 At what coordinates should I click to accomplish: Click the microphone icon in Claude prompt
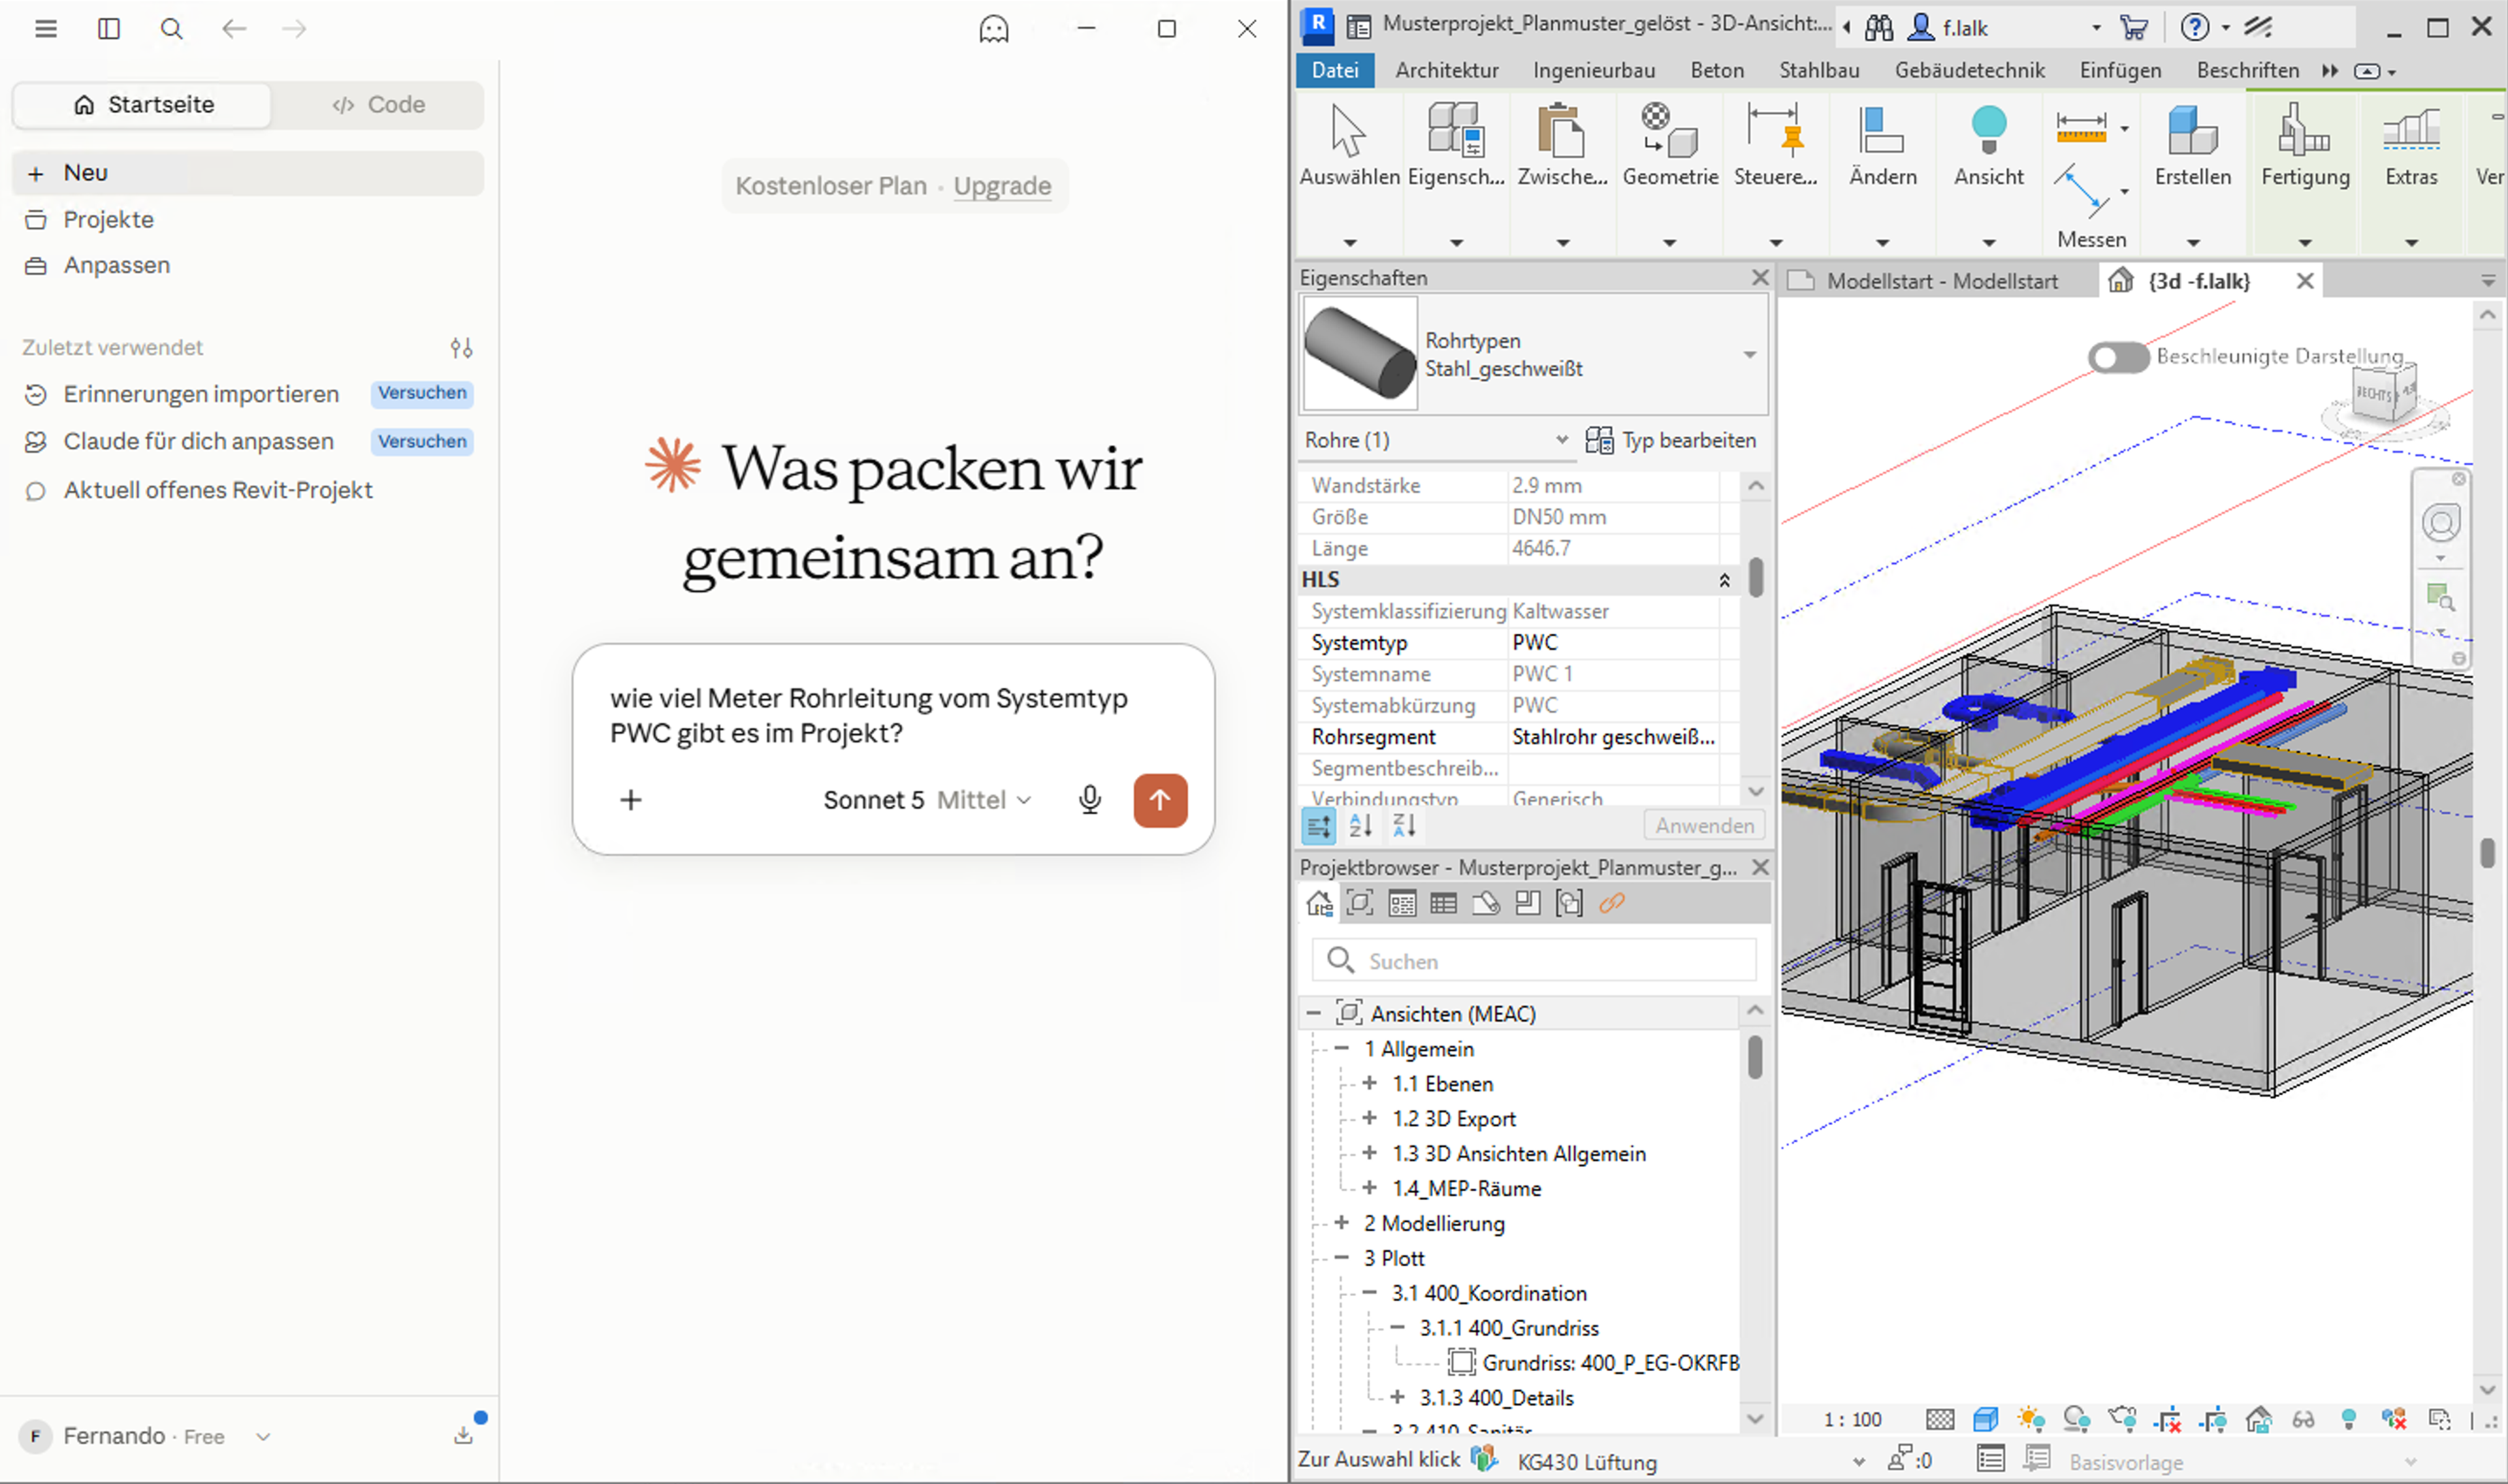click(1089, 800)
